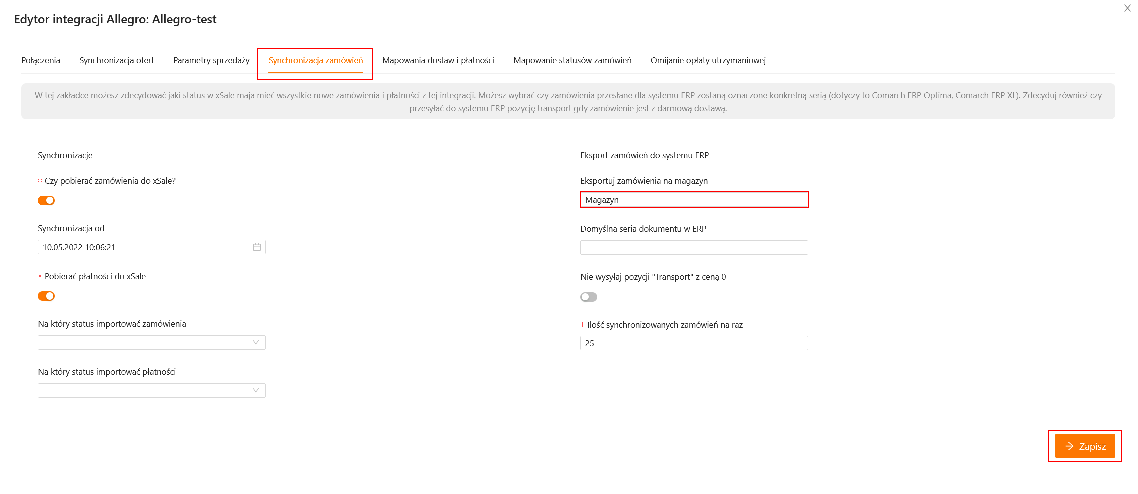This screenshot has width=1138, height=494.
Task: Click the calendar icon in Synchronizacja od field
Action: click(x=257, y=247)
